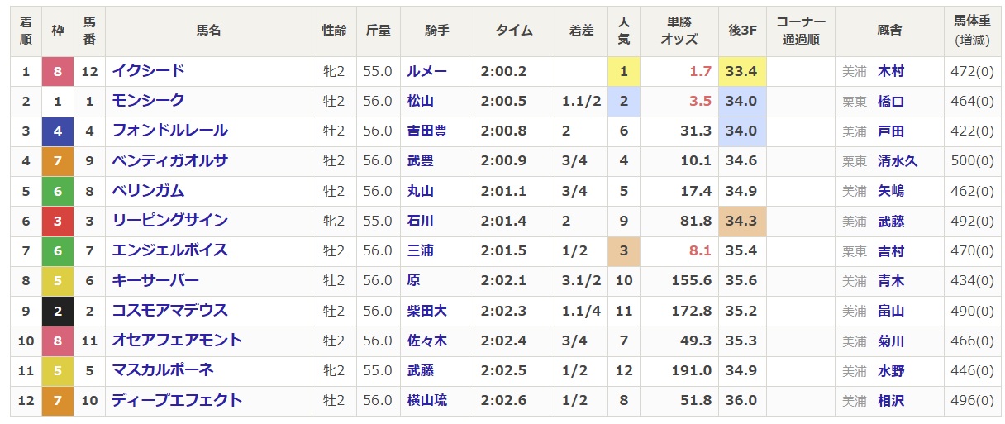1005x424 pixels.
Task: Click jockey 吉田豊 link
Action: (426, 131)
